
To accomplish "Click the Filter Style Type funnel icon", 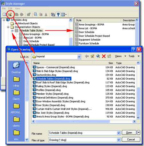I will pyautogui.click(x=58, y=14).
